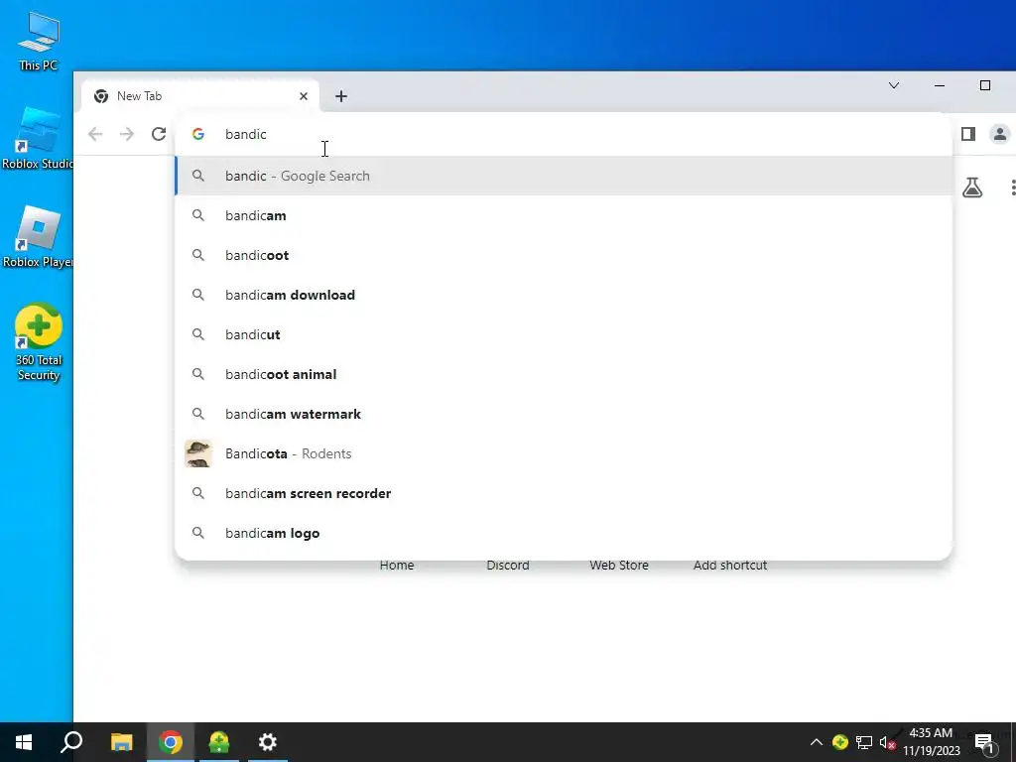Pick bandicoot animal suggestion

point(564,374)
